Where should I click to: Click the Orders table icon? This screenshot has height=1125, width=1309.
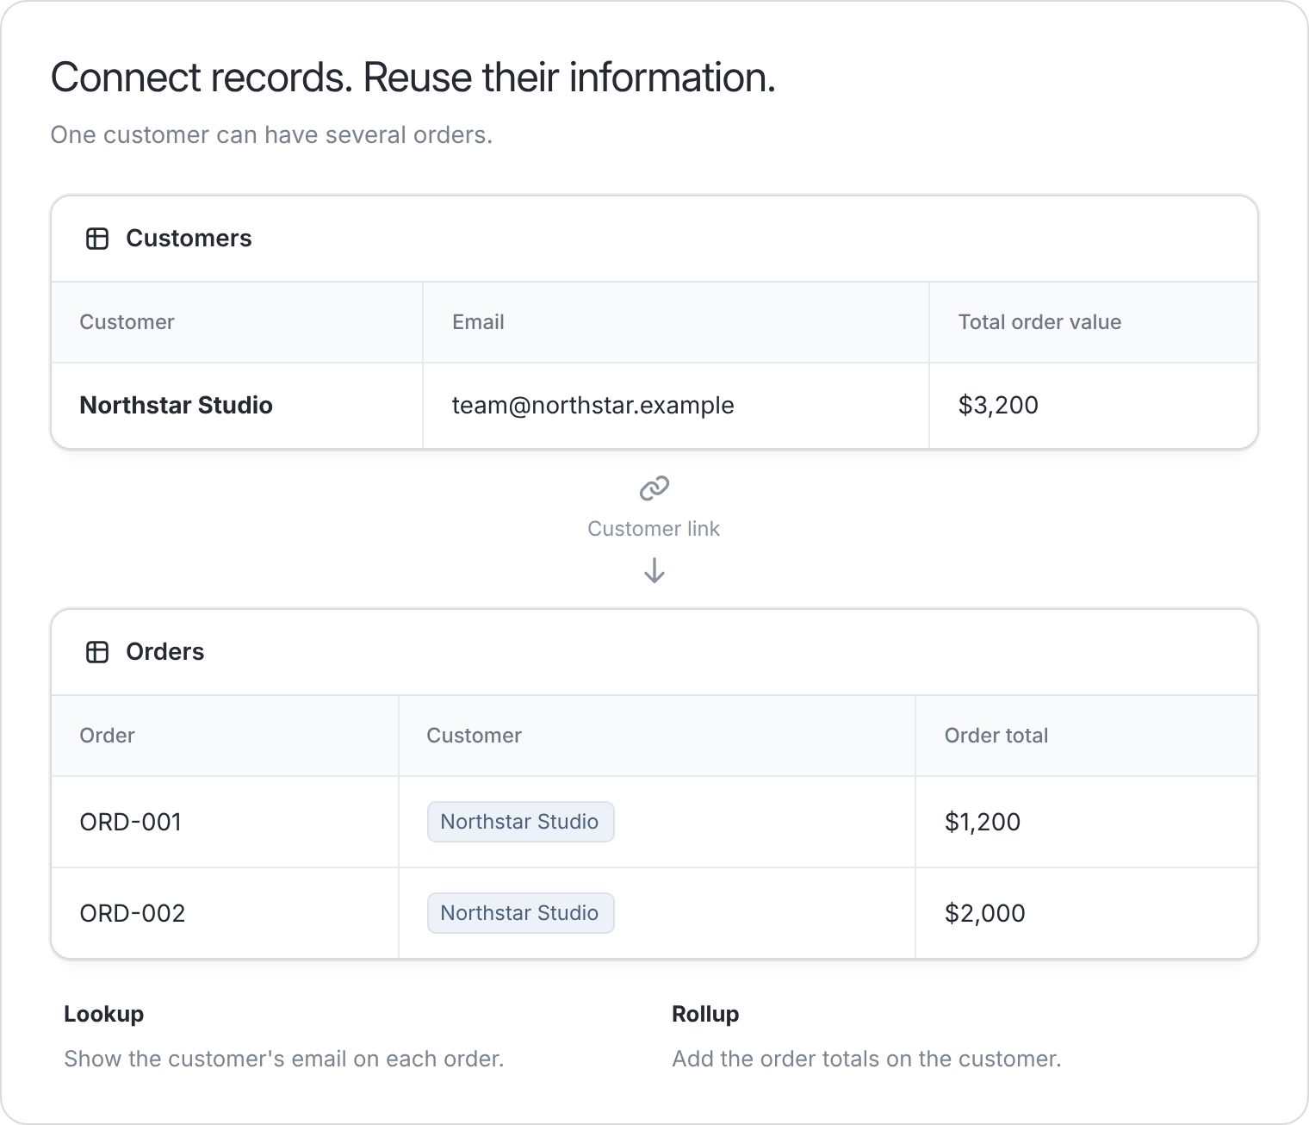click(97, 652)
